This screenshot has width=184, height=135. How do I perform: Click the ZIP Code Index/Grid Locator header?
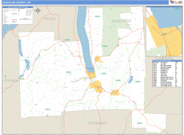pyautogui.click(x=167, y=61)
